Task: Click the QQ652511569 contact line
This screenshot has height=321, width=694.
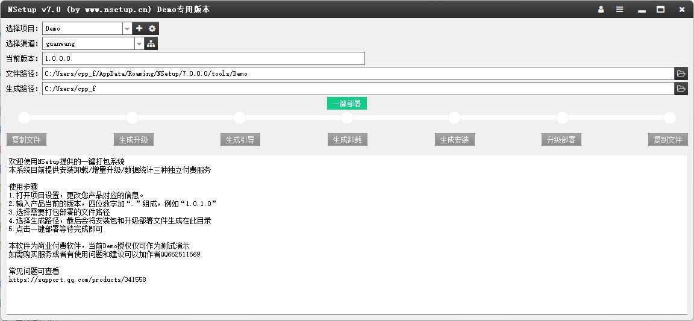Action: [104, 255]
